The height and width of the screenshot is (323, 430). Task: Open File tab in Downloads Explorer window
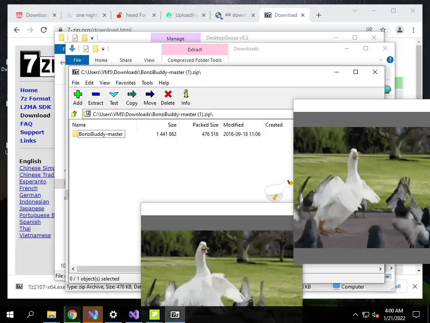(x=77, y=60)
